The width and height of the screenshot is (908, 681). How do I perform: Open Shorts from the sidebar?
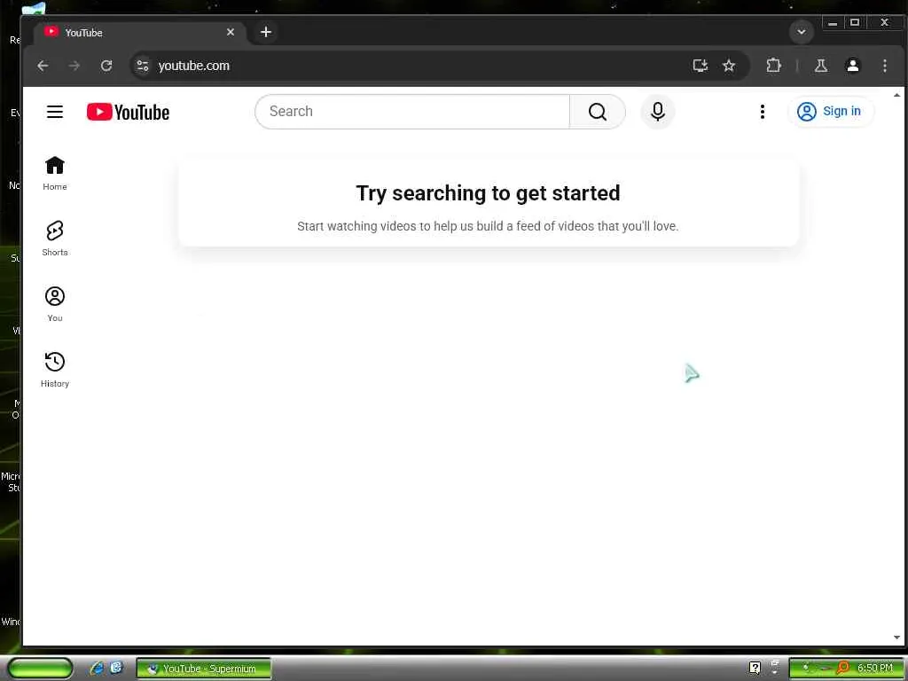click(55, 239)
